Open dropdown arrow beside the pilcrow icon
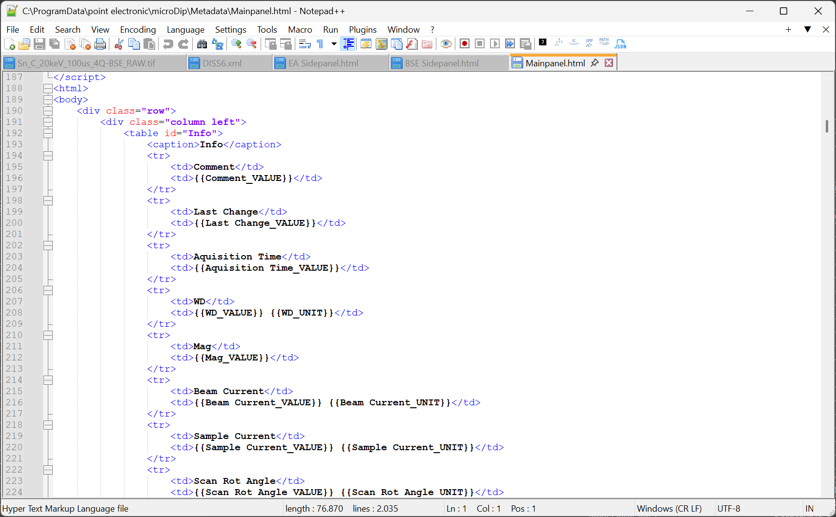Screen dimensions: 836x517 pyautogui.click(x=334, y=44)
